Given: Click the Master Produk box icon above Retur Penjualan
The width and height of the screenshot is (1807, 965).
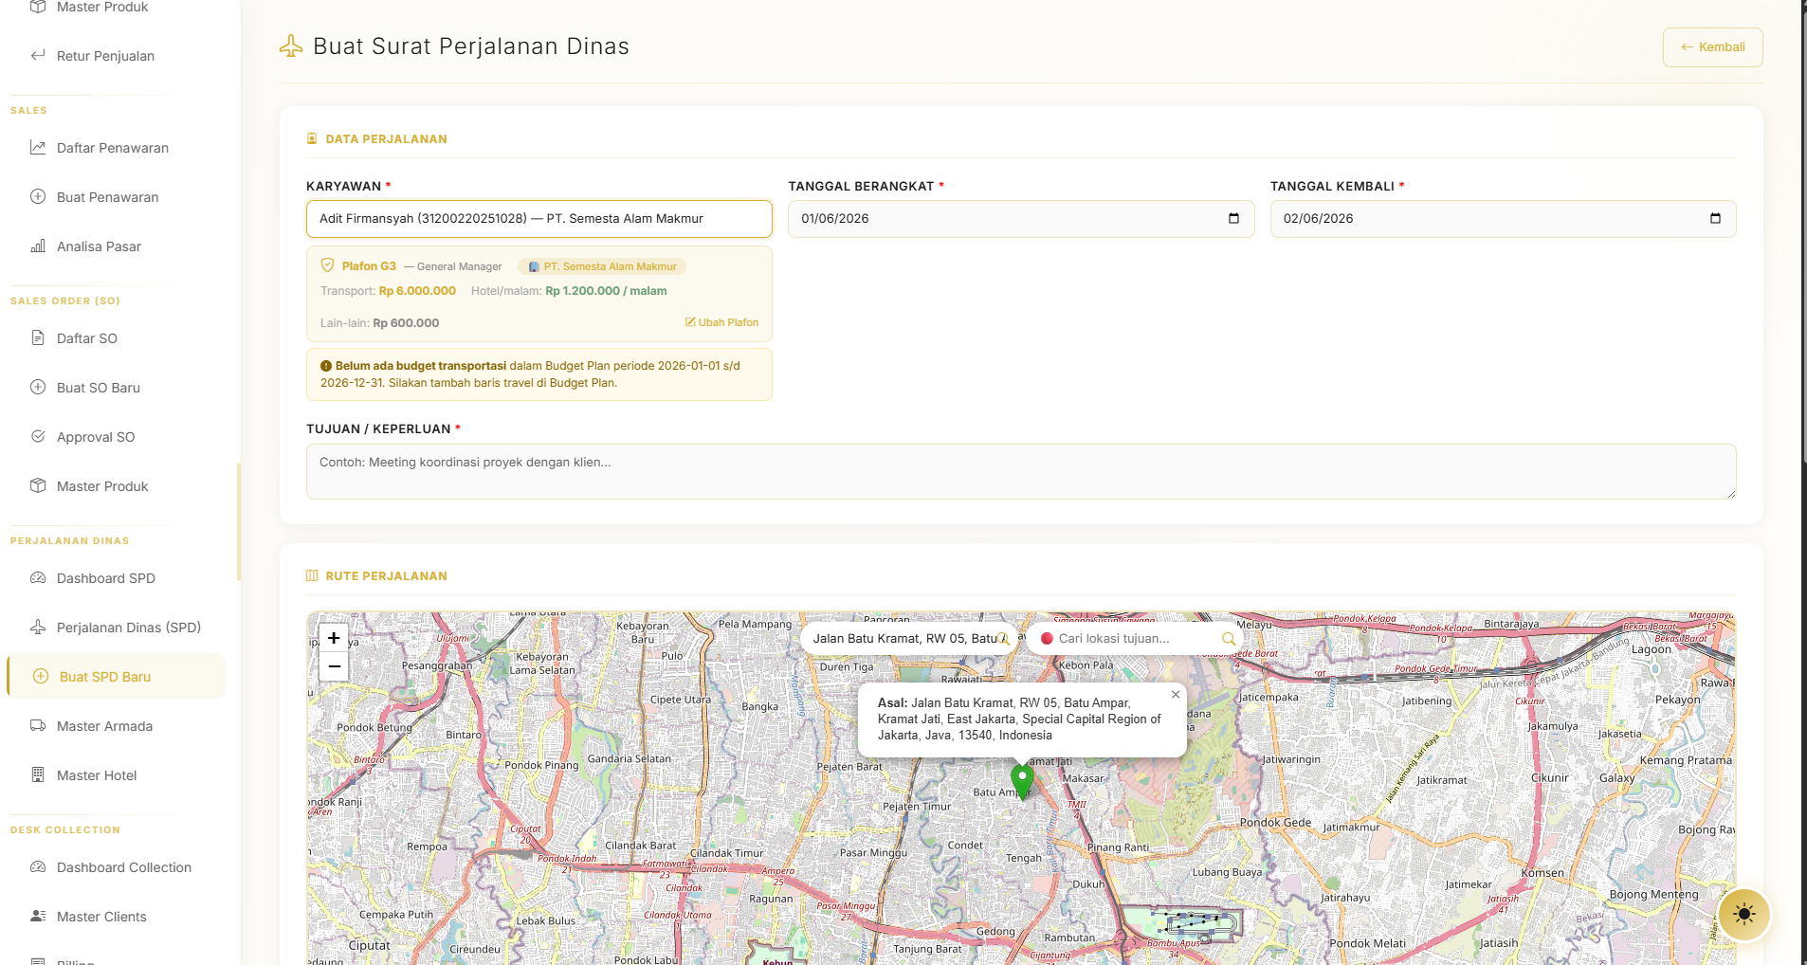Looking at the screenshot, I should pyautogui.click(x=38, y=7).
